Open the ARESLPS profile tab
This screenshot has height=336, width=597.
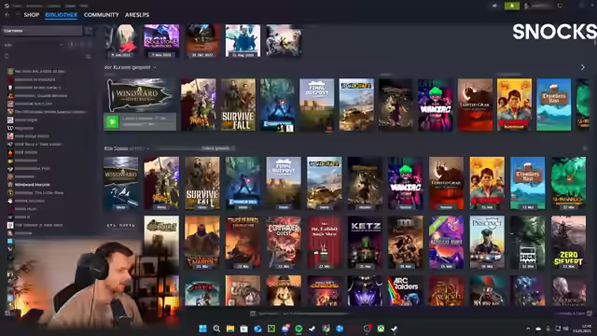(137, 15)
